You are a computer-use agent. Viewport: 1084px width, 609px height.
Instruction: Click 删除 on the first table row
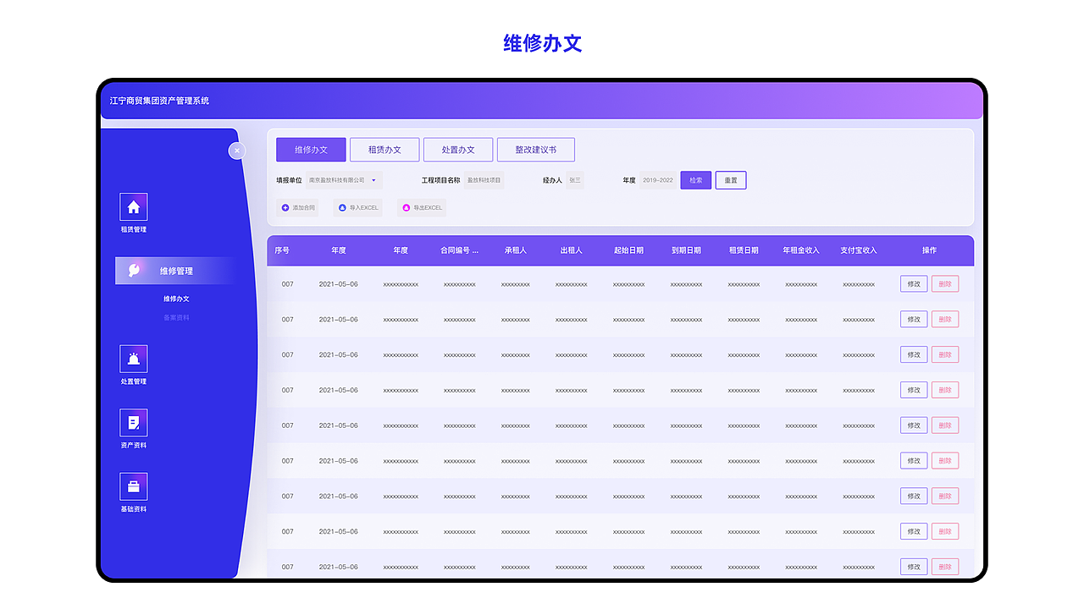[944, 283]
